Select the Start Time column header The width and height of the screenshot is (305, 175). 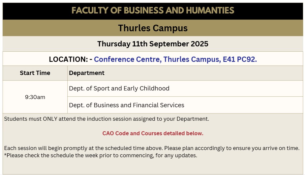35,73
